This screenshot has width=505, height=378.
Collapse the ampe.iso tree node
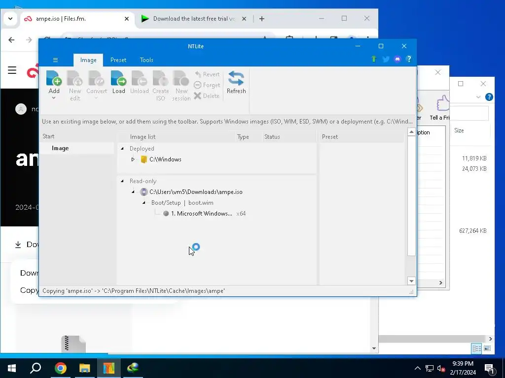coord(133,192)
